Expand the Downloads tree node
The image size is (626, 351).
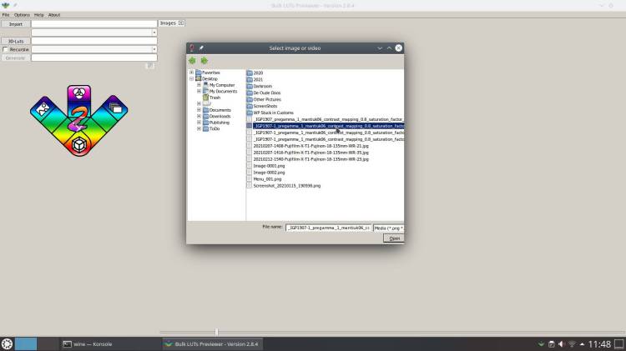click(x=199, y=117)
